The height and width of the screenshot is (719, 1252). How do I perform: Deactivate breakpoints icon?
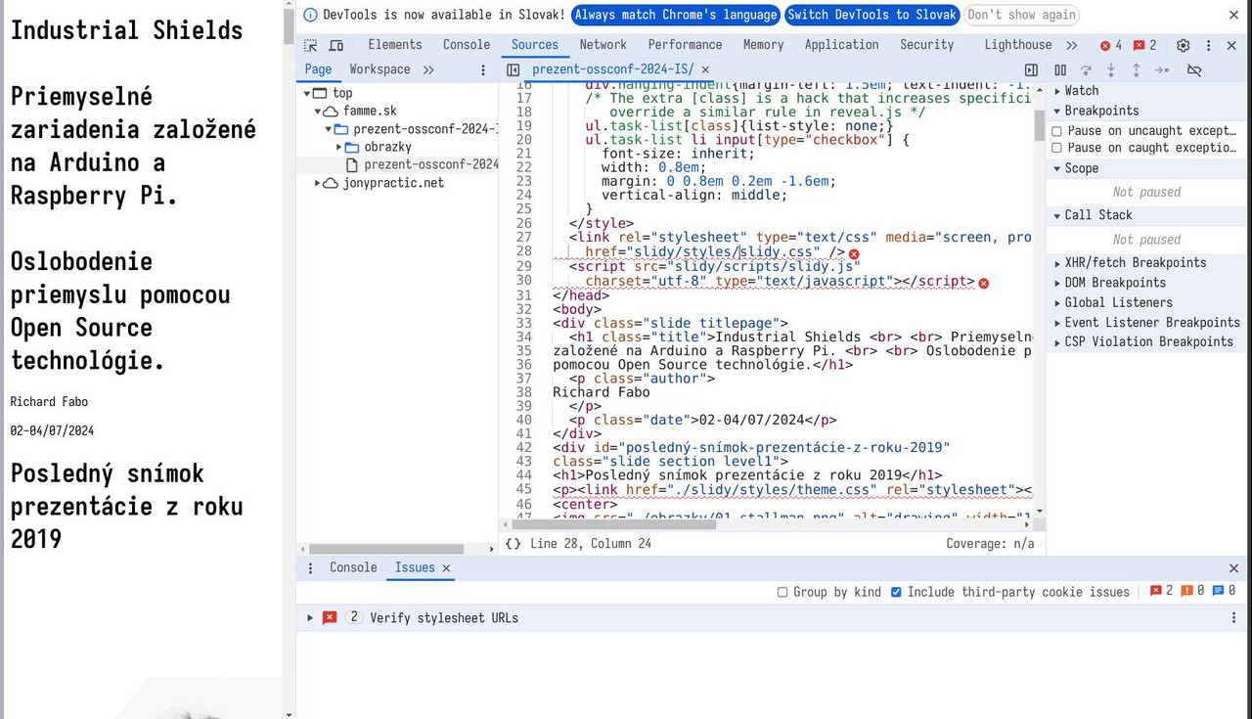pyautogui.click(x=1194, y=69)
